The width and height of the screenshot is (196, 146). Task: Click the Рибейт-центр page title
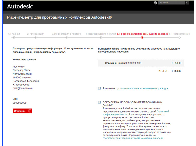[x=59, y=17]
